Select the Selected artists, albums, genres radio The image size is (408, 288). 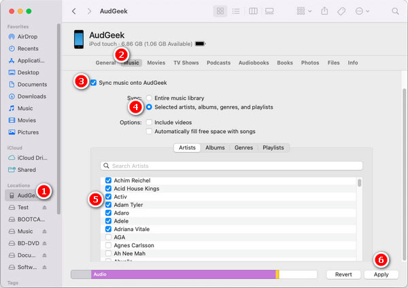coord(149,107)
